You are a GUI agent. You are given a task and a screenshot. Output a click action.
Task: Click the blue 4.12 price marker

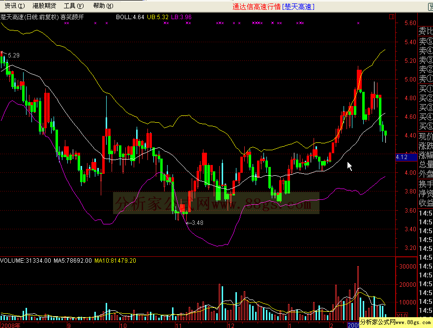click(x=406, y=157)
